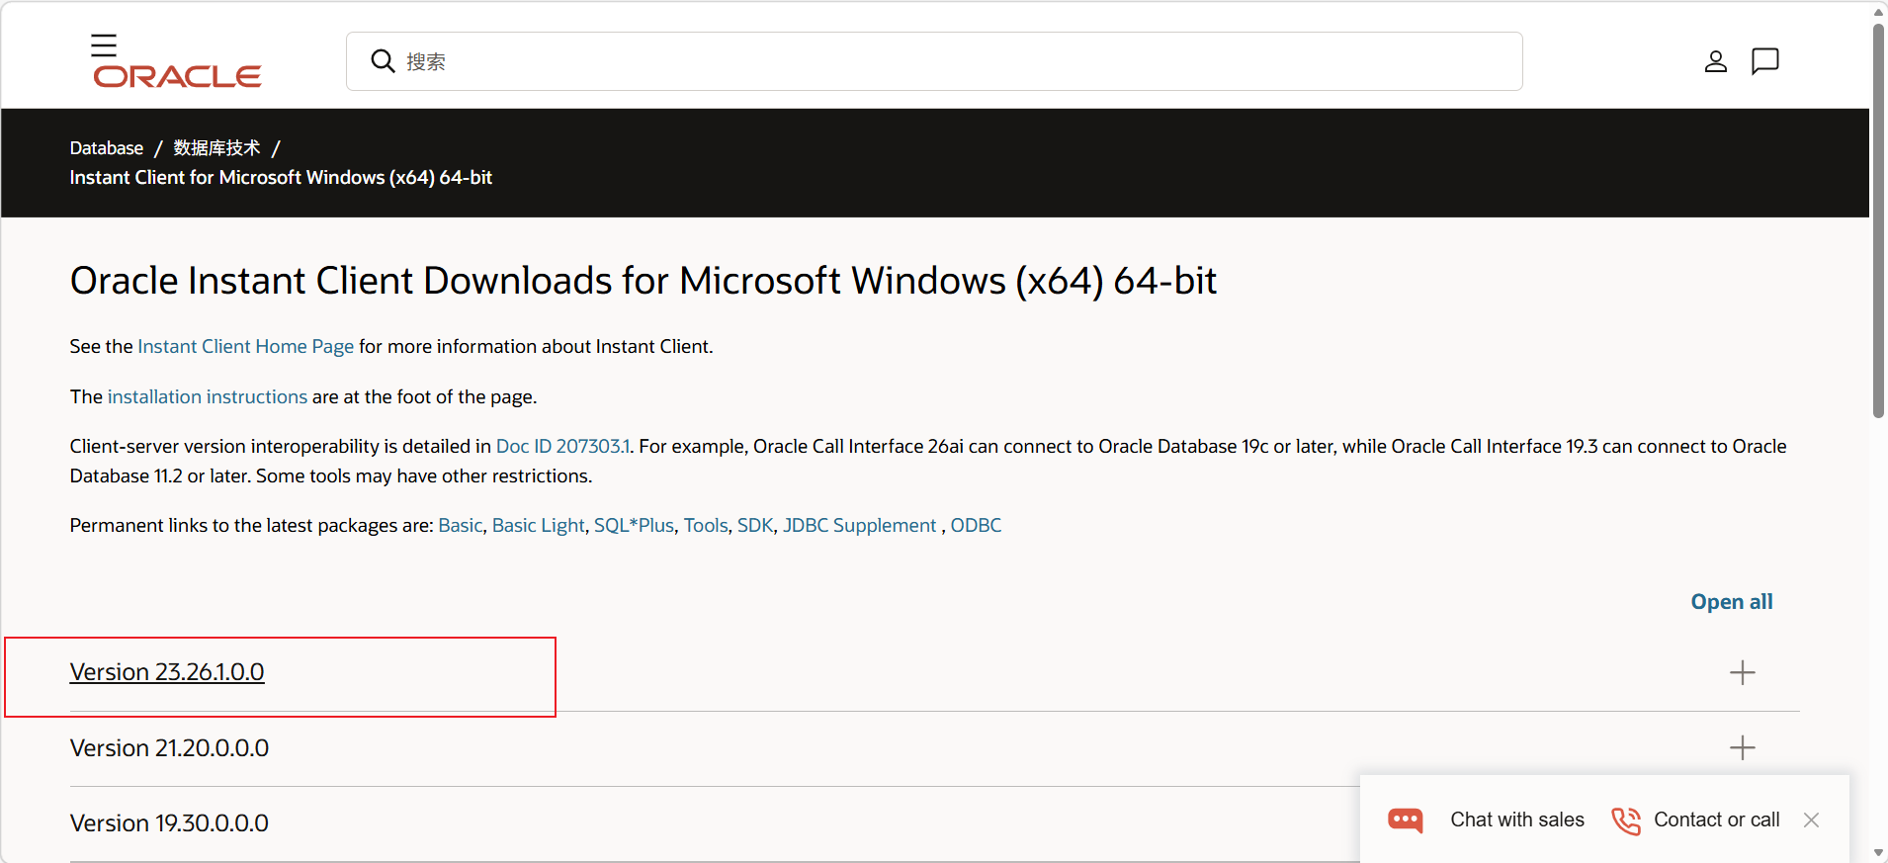This screenshot has height=863, width=1888.
Task: Open the JDBC Supplement package link
Action: coord(860,526)
